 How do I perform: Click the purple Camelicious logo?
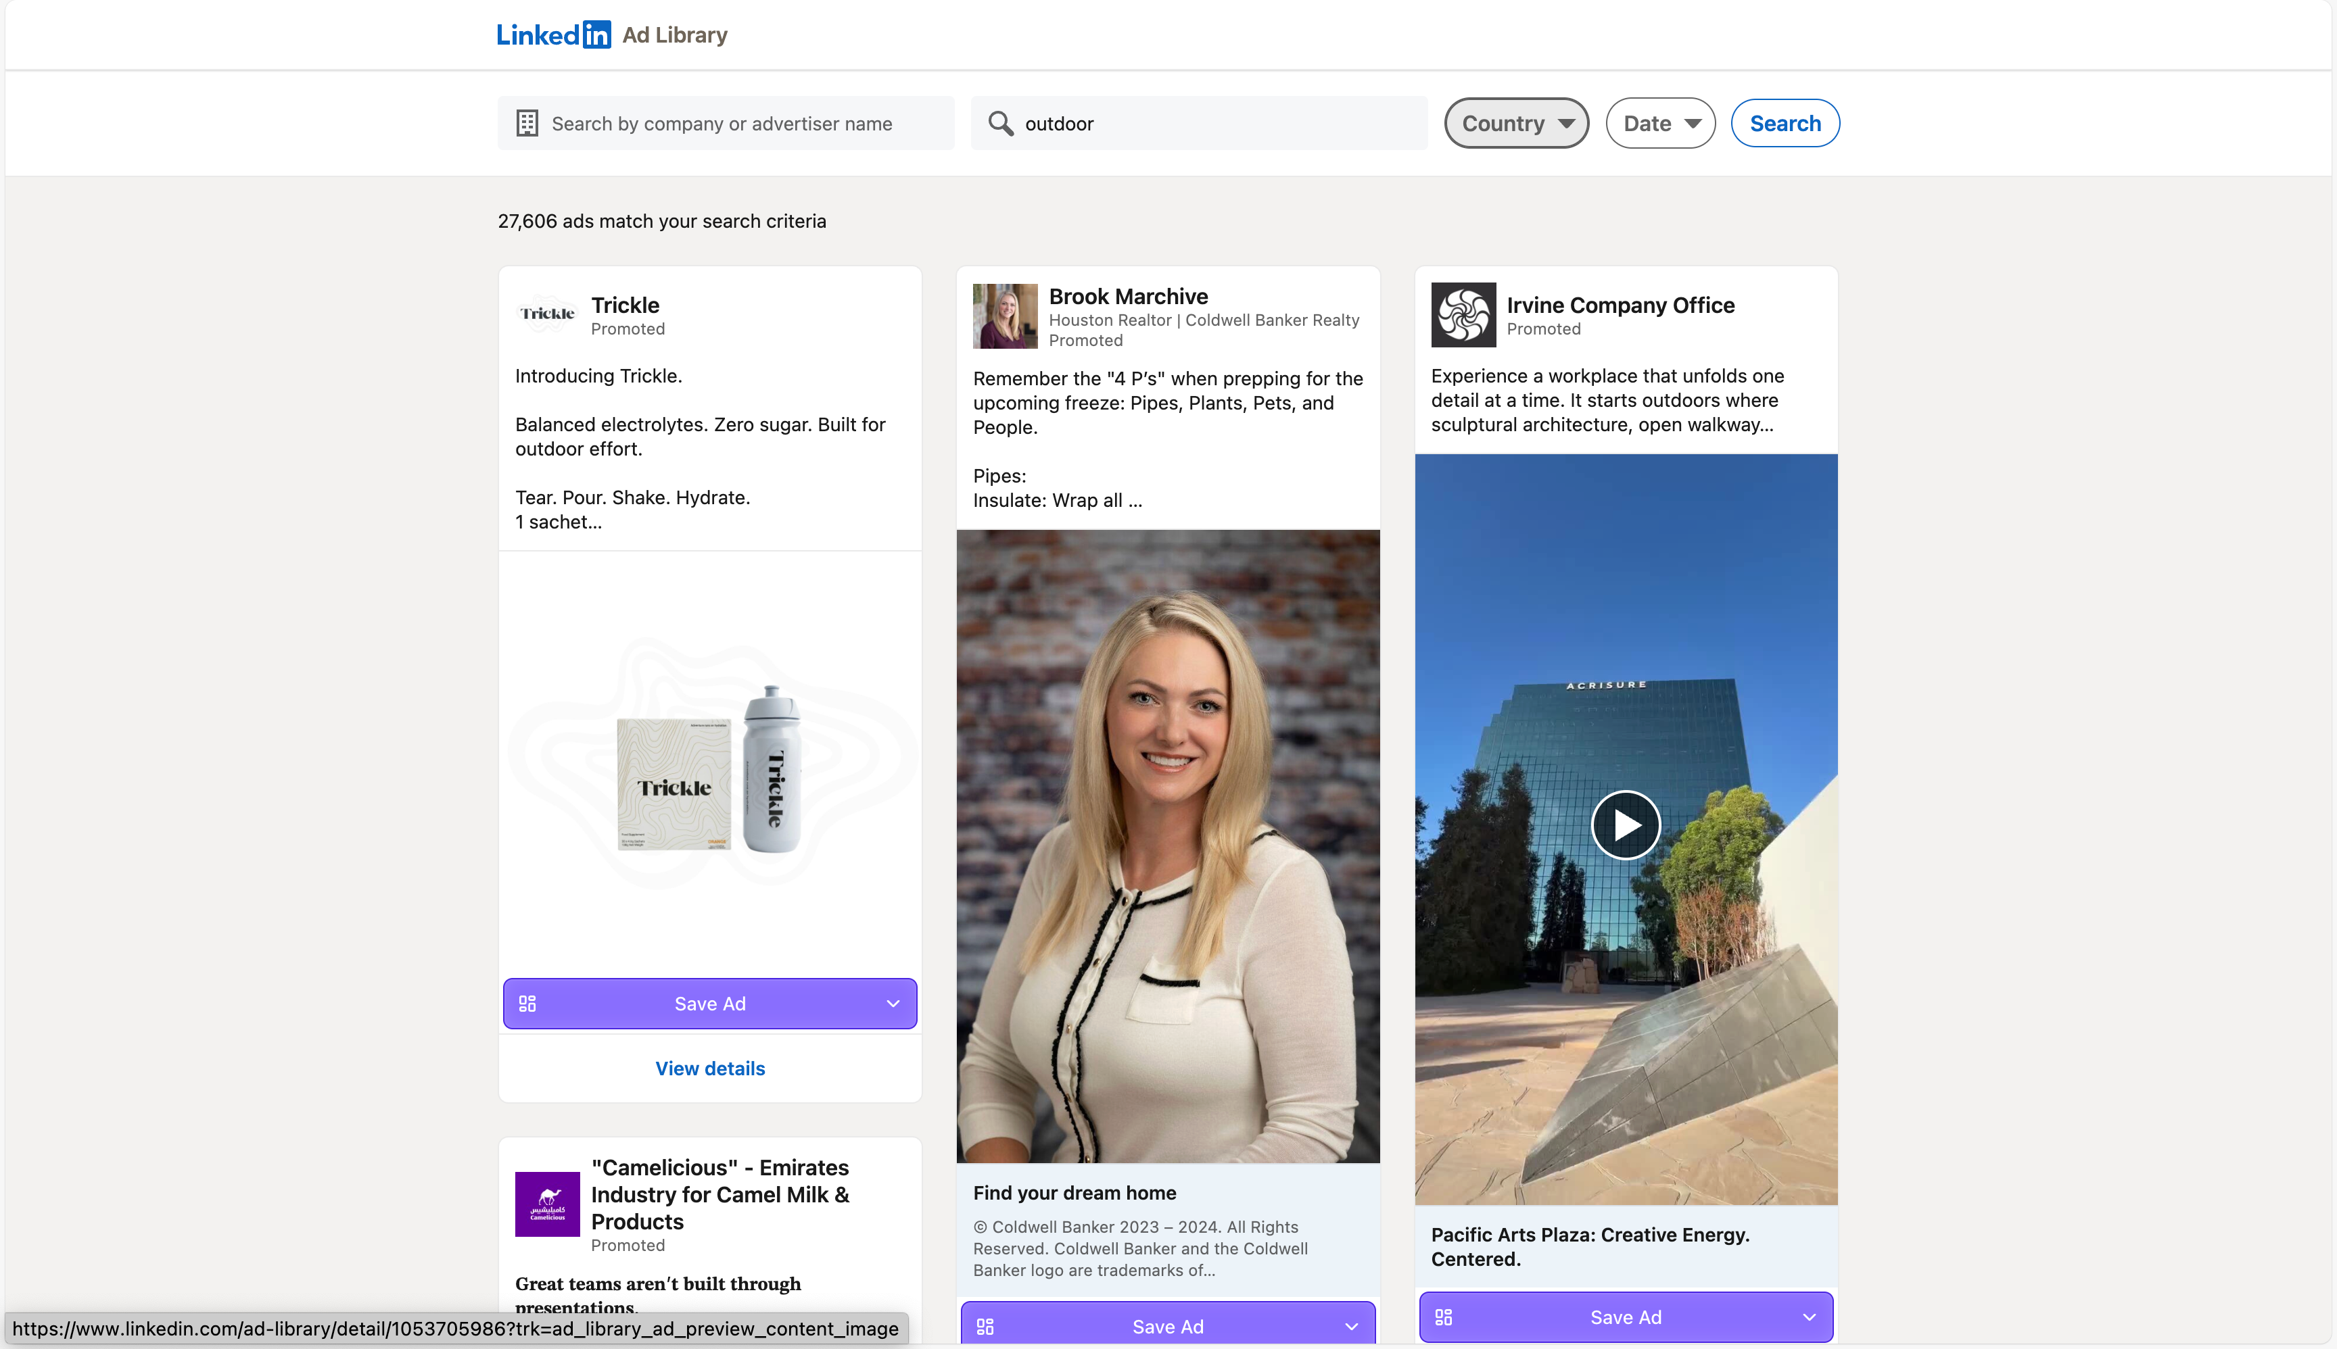(547, 1204)
